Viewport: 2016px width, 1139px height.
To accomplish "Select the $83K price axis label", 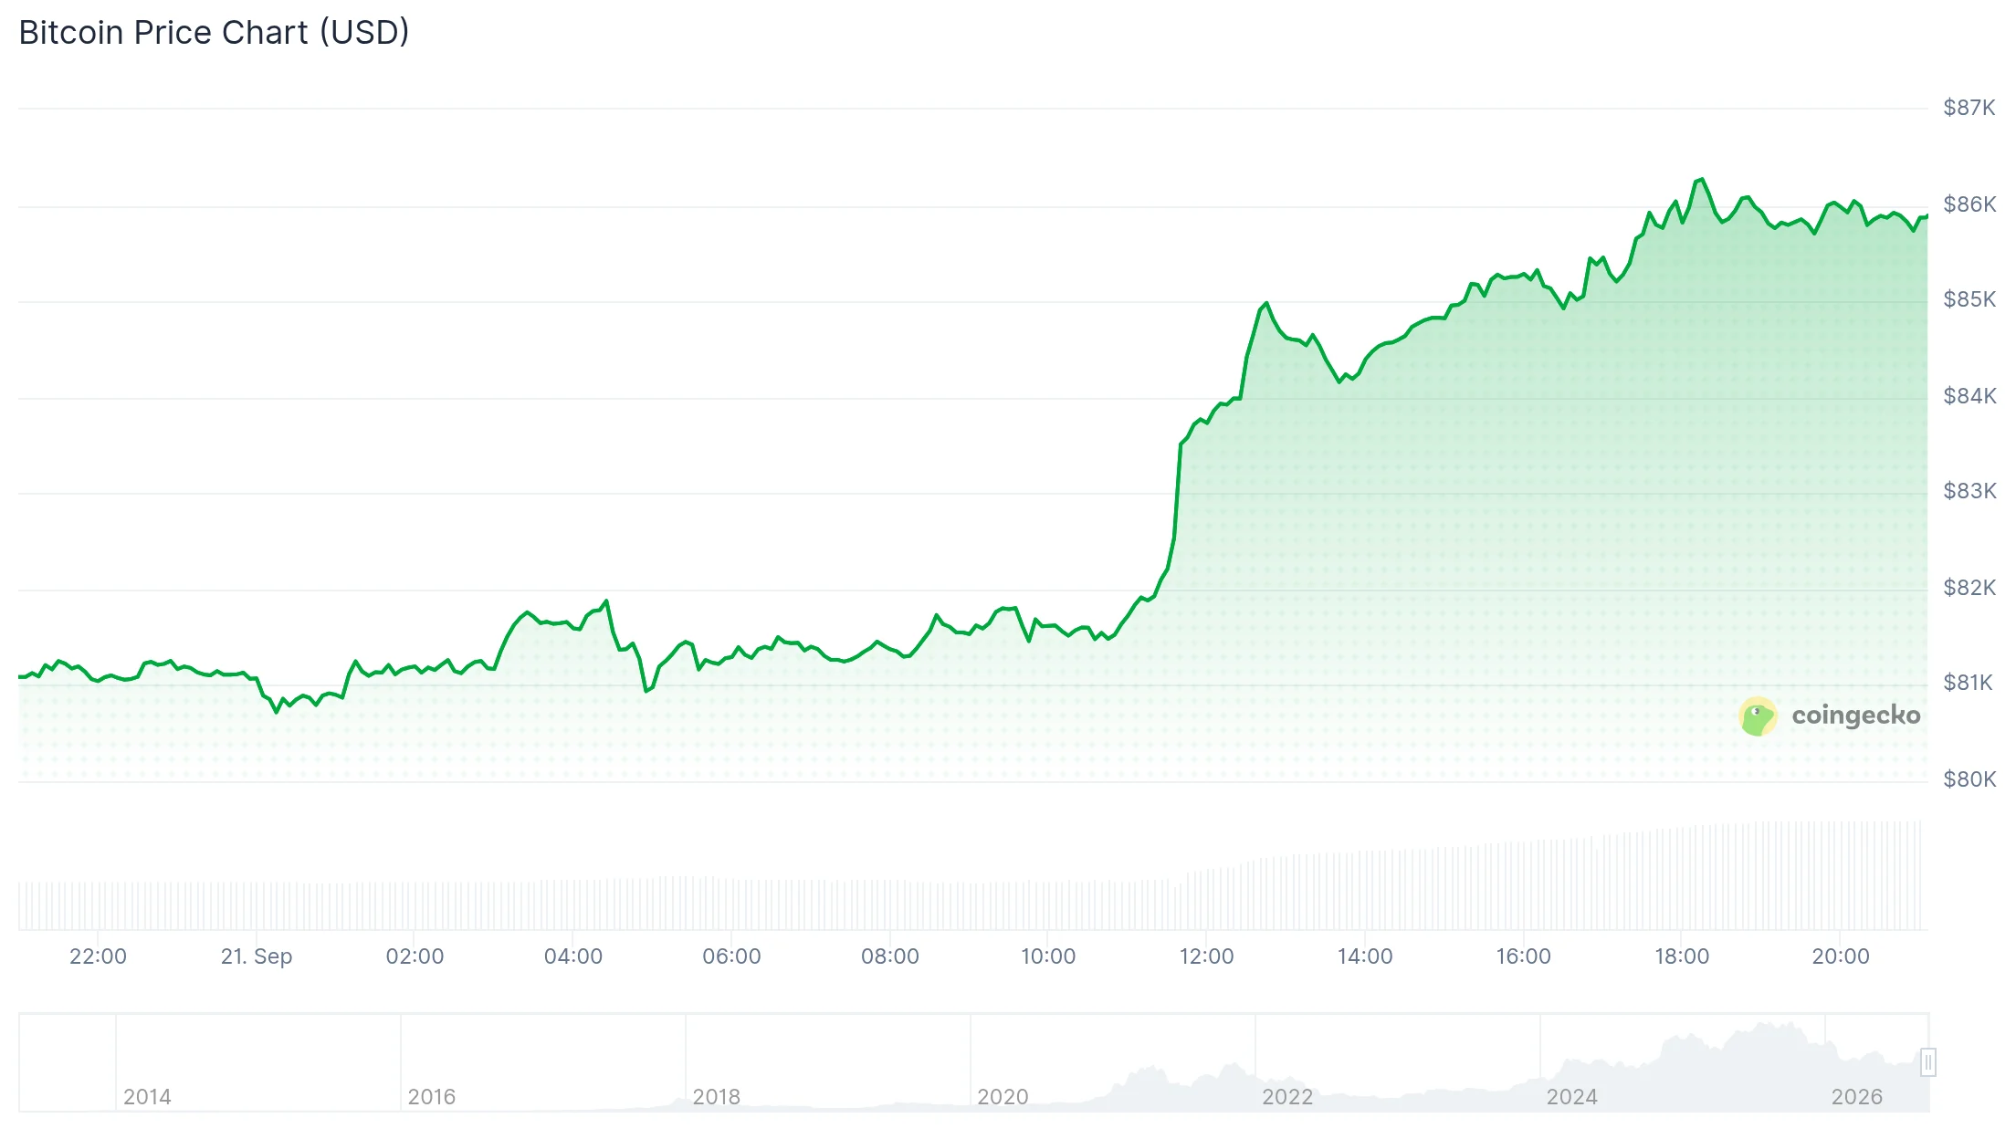I will click(x=1969, y=491).
